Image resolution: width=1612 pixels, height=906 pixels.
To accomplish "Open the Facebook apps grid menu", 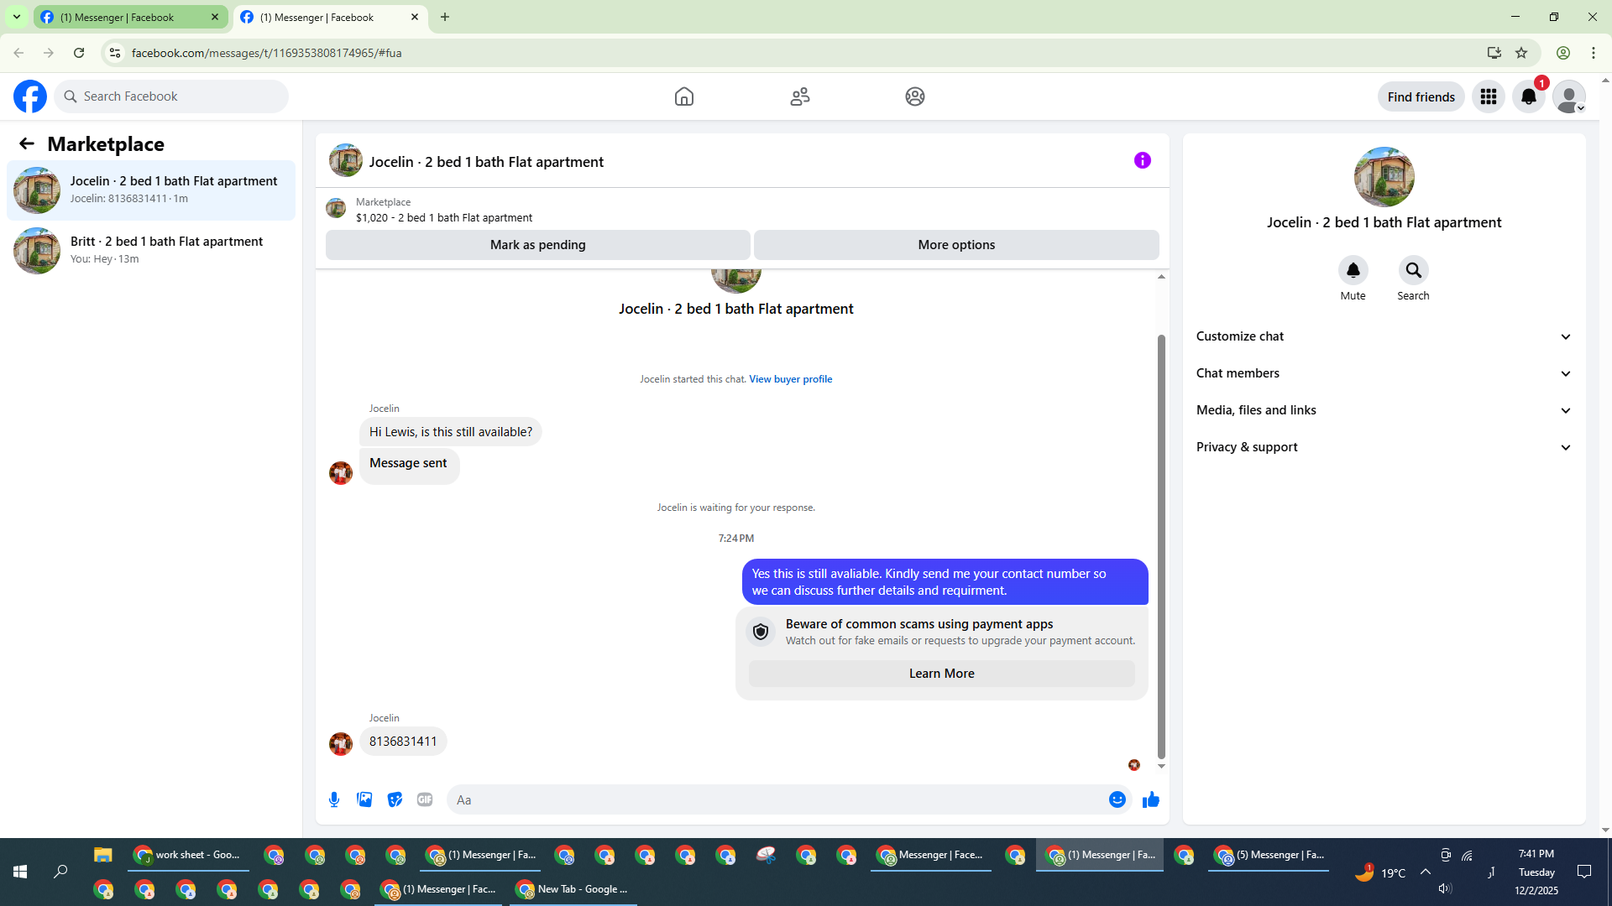I will (1489, 96).
